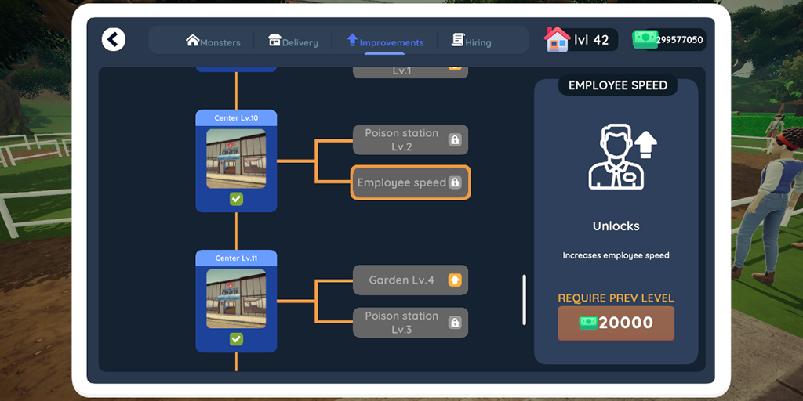This screenshot has width=803, height=401.
Task: Select the Employee speed upgrade node
Action: 410,182
